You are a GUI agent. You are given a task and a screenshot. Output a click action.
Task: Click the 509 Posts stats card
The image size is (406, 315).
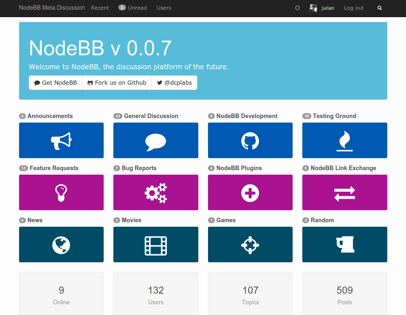pos(345,294)
